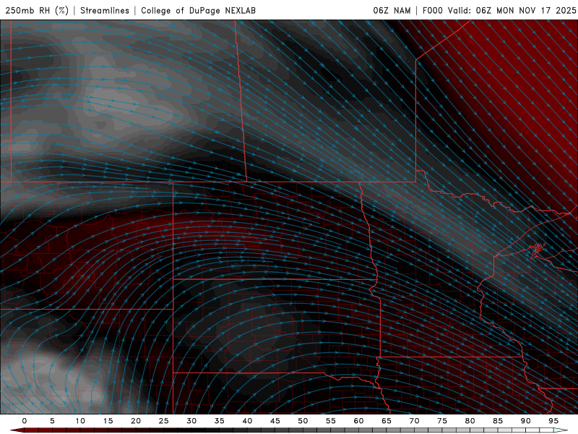This screenshot has height=434, width=578.
Task: Click the "50" label on color scale
Action: 303,421
